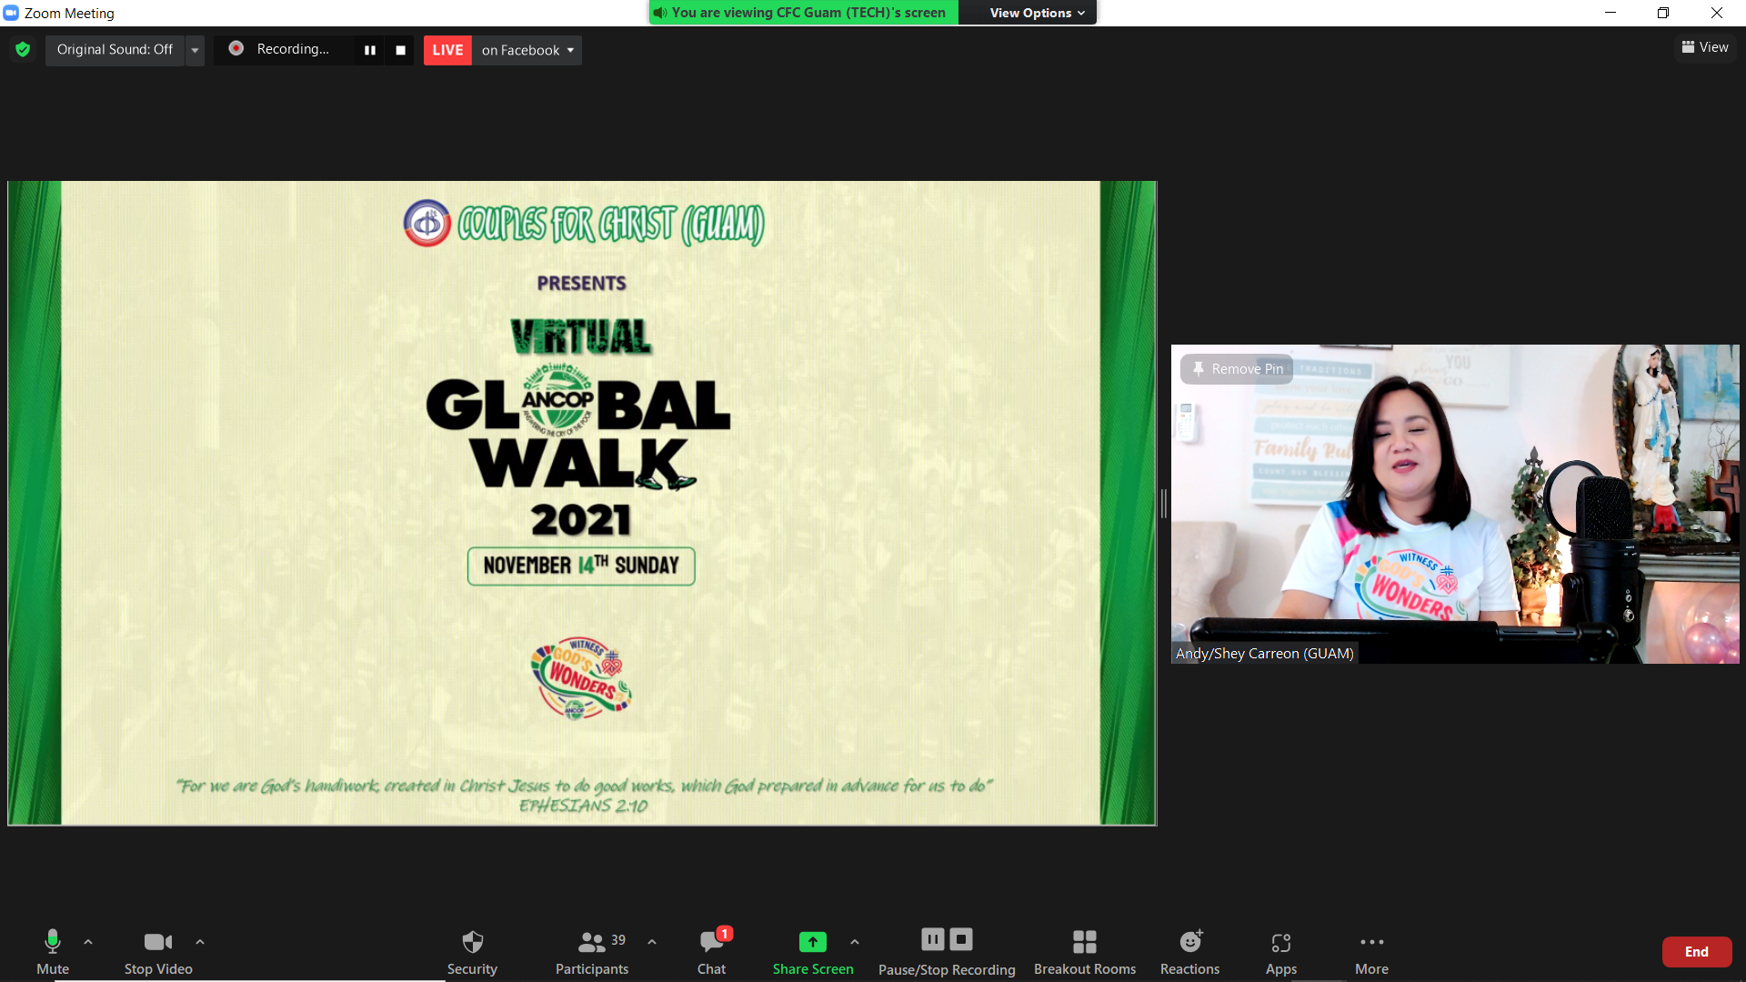Click the screen sharing notification banner
The height and width of the screenshot is (982, 1746).
click(803, 13)
